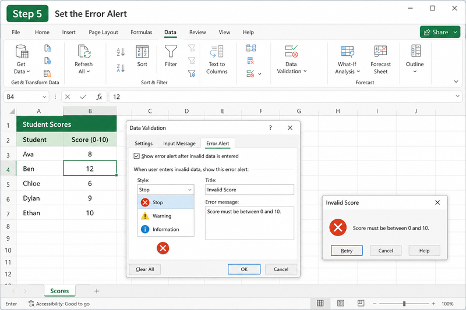
Task: Sort column Z to A descending
Action: [x=121, y=68]
